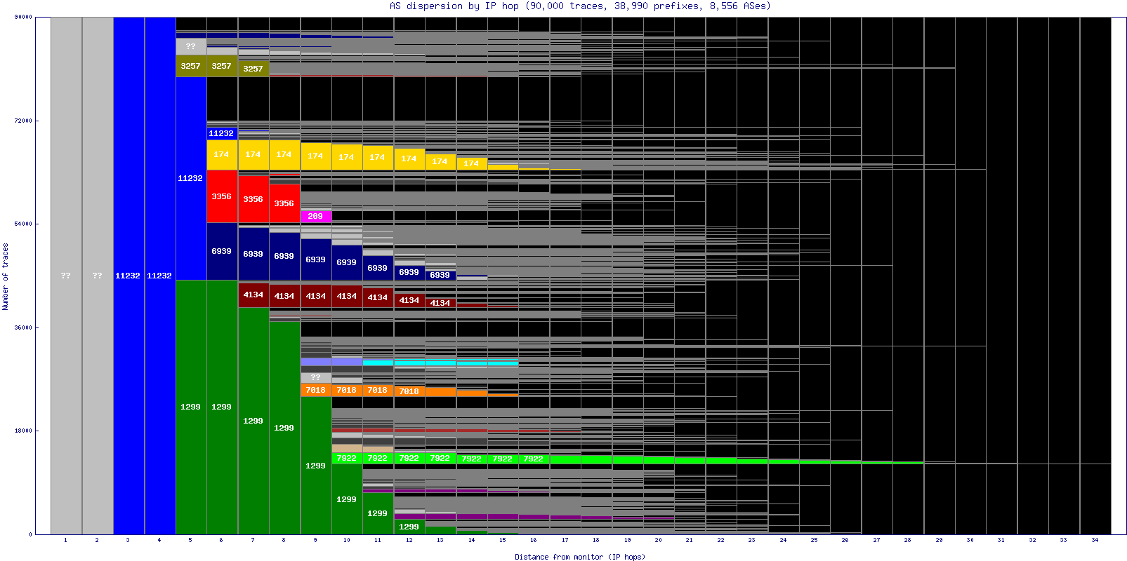This screenshot has width=1127, height=561.
Task: Select the navy 6939 block at hop 6
Action: pyautogui.click(x=222, y=251)
